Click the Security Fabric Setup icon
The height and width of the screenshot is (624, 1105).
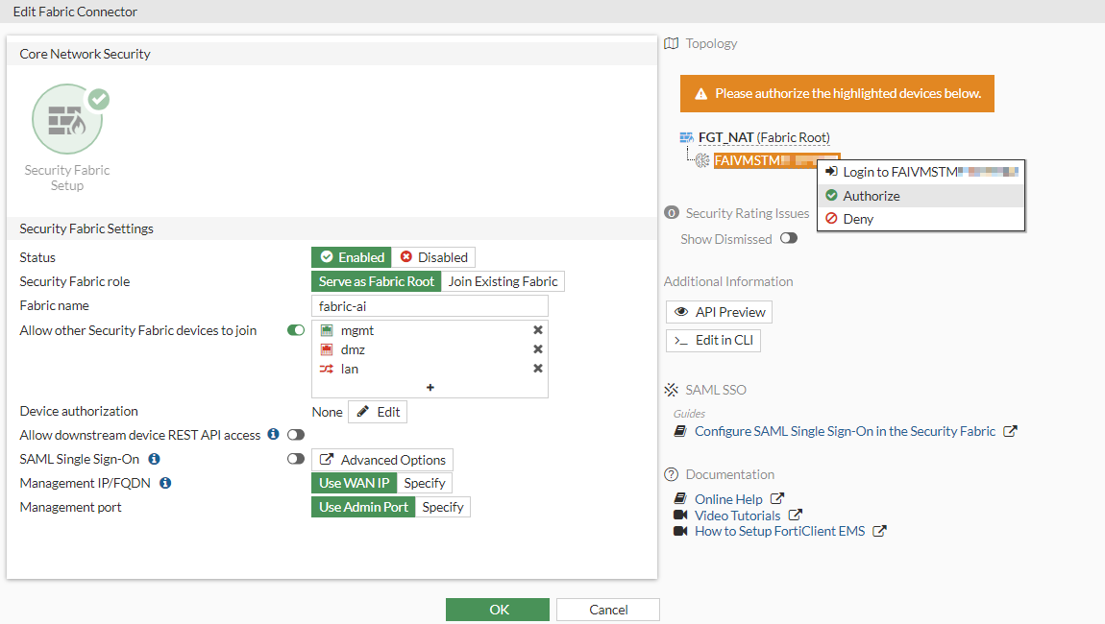67,120
